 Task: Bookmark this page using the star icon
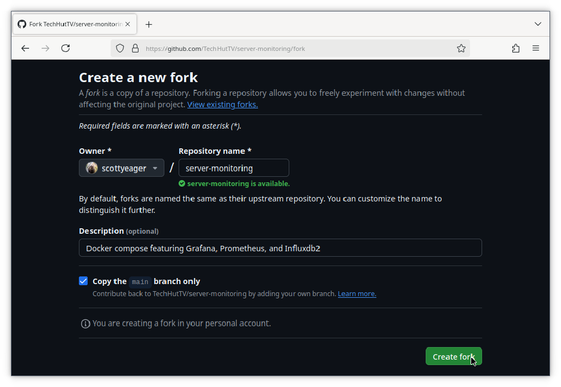point(461,48)
